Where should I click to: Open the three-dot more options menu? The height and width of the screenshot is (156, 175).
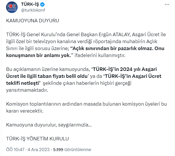pos(167,5)
